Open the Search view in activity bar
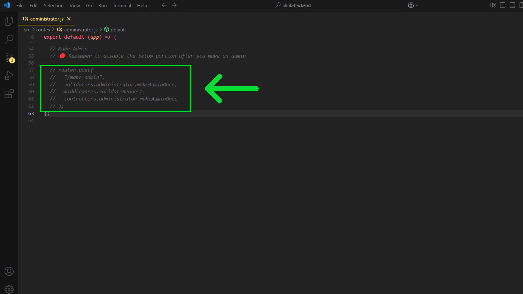 [x=9, y=39]
